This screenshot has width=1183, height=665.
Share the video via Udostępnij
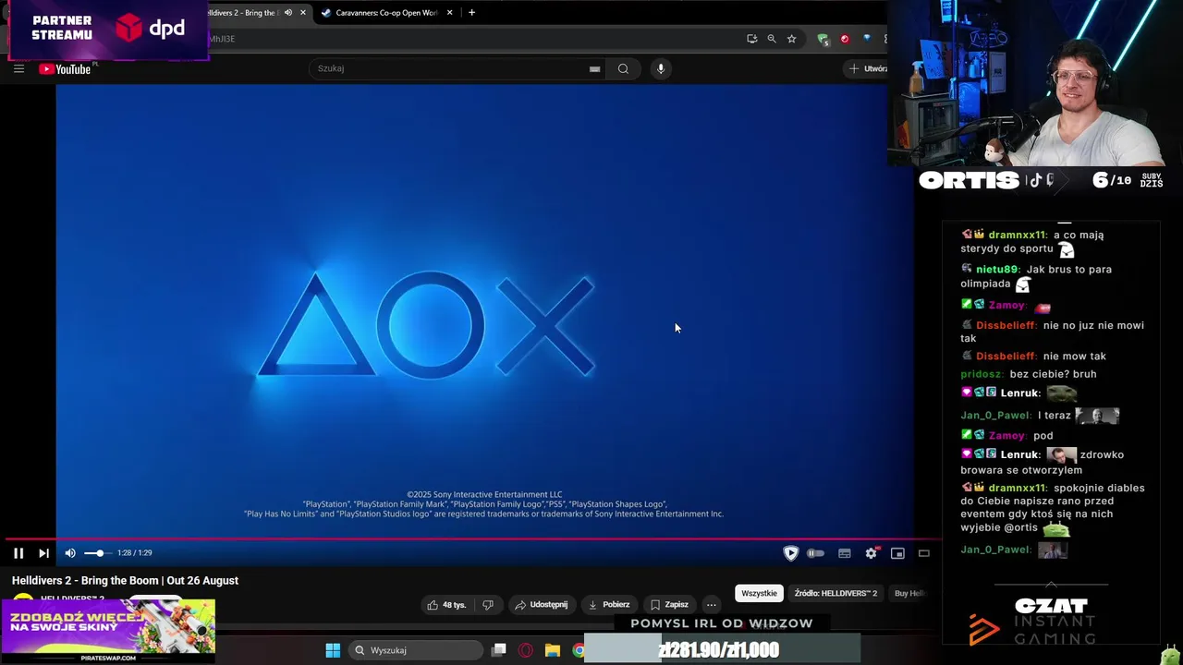[x=542, y=605]
